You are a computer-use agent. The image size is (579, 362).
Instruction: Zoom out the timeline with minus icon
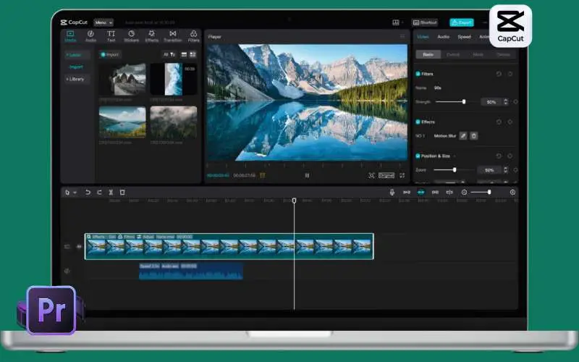coord(464,192)
